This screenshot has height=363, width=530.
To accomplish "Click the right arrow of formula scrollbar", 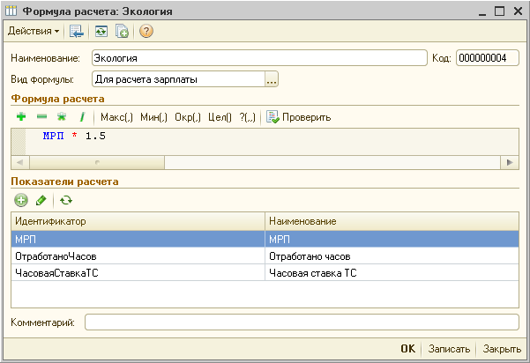I will [x=508, y=162].
